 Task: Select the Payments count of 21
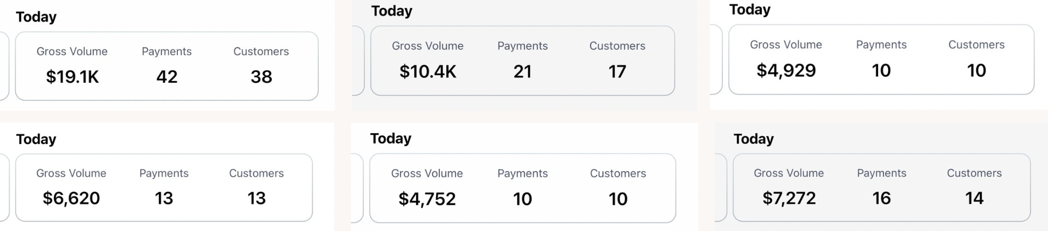[x=522, y=71]
